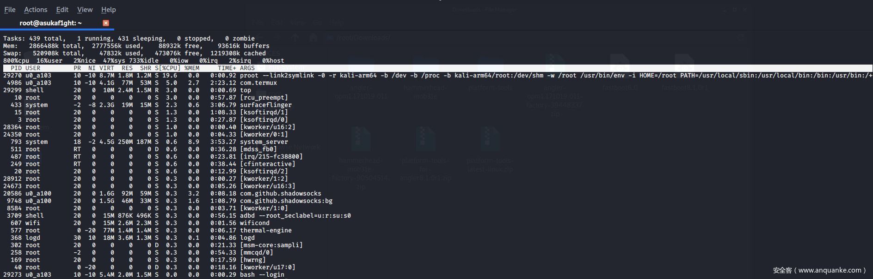Click the ARGS column header
Image resolution: width=873 pixels, height=279 pixels.
tap(247, 68)
